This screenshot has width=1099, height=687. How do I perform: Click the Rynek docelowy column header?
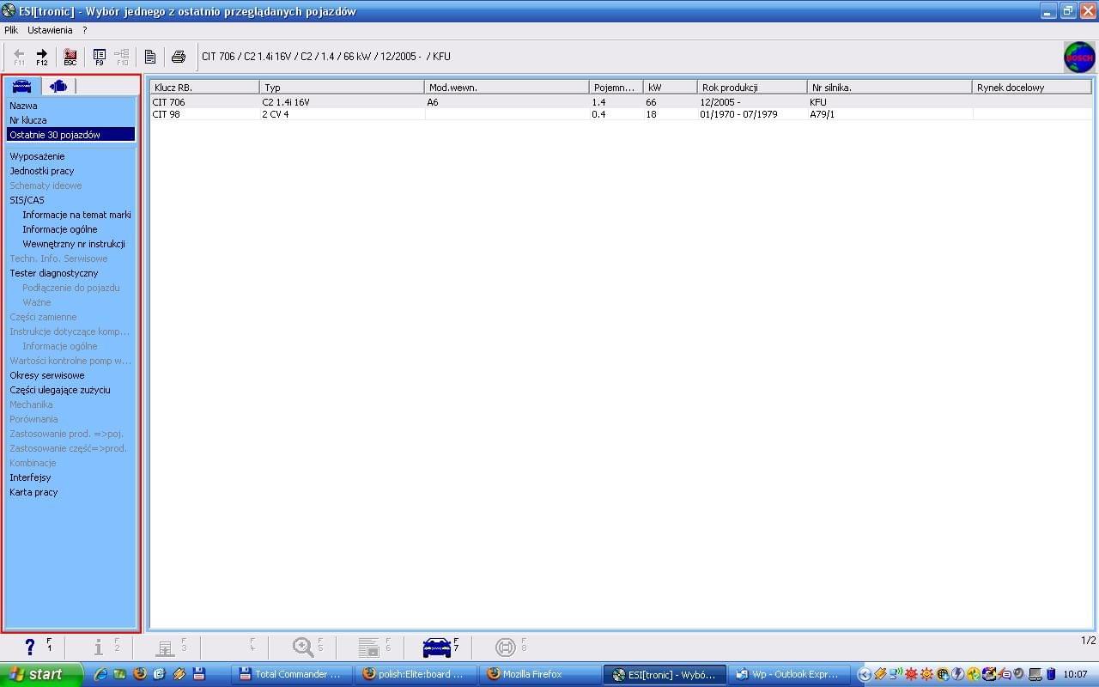1031,88
